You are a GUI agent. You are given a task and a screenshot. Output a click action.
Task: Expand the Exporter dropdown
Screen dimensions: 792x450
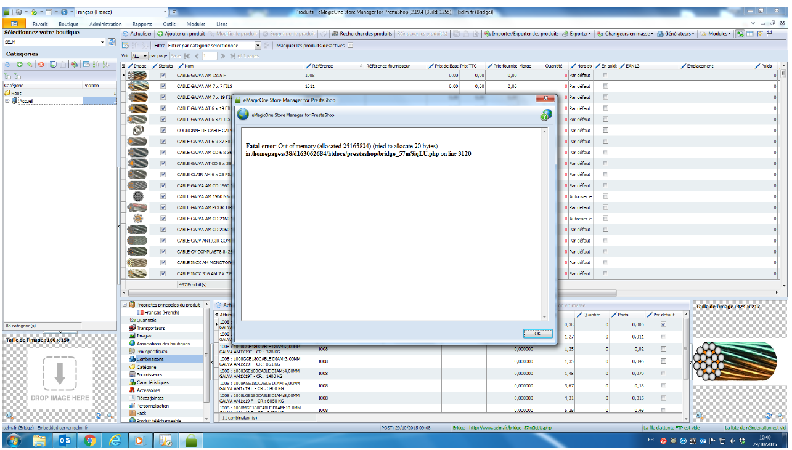[577, 34]
